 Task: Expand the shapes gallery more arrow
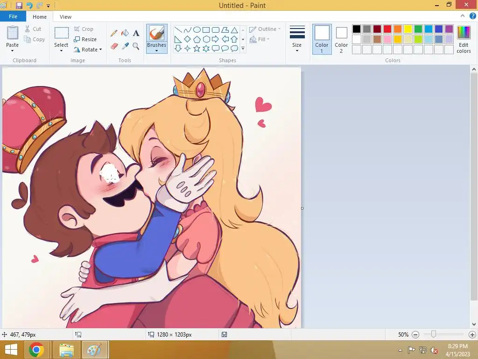(x=243, y=48)
